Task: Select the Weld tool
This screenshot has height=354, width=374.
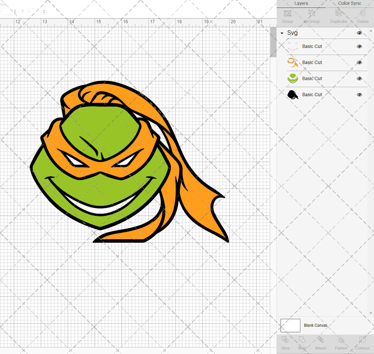Action: 302,344
